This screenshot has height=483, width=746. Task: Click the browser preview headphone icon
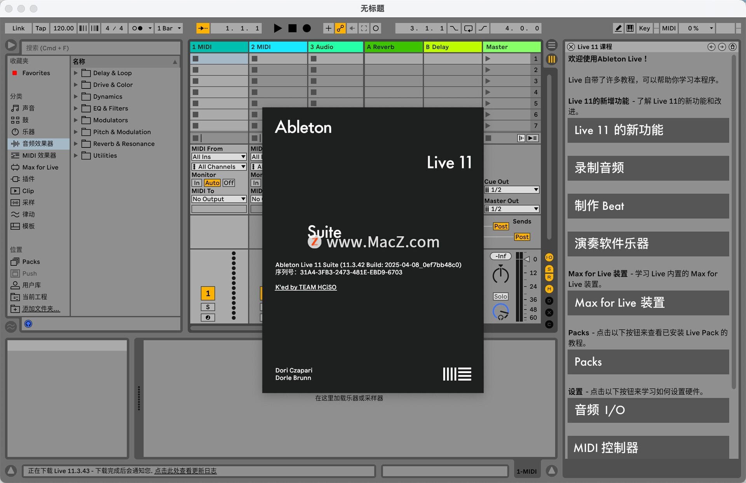point(28,324)
